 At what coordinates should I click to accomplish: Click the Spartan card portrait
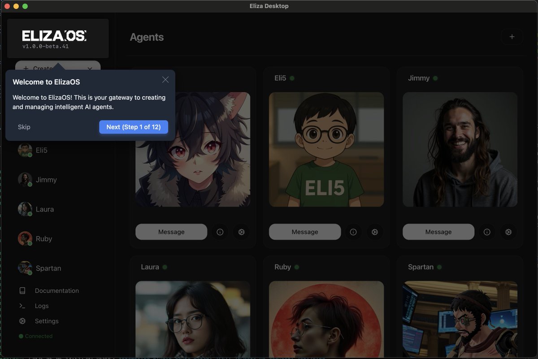point(460,319)
